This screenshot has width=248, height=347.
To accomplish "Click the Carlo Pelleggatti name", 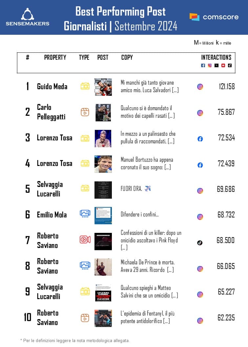I will click(x=51, y=112).
